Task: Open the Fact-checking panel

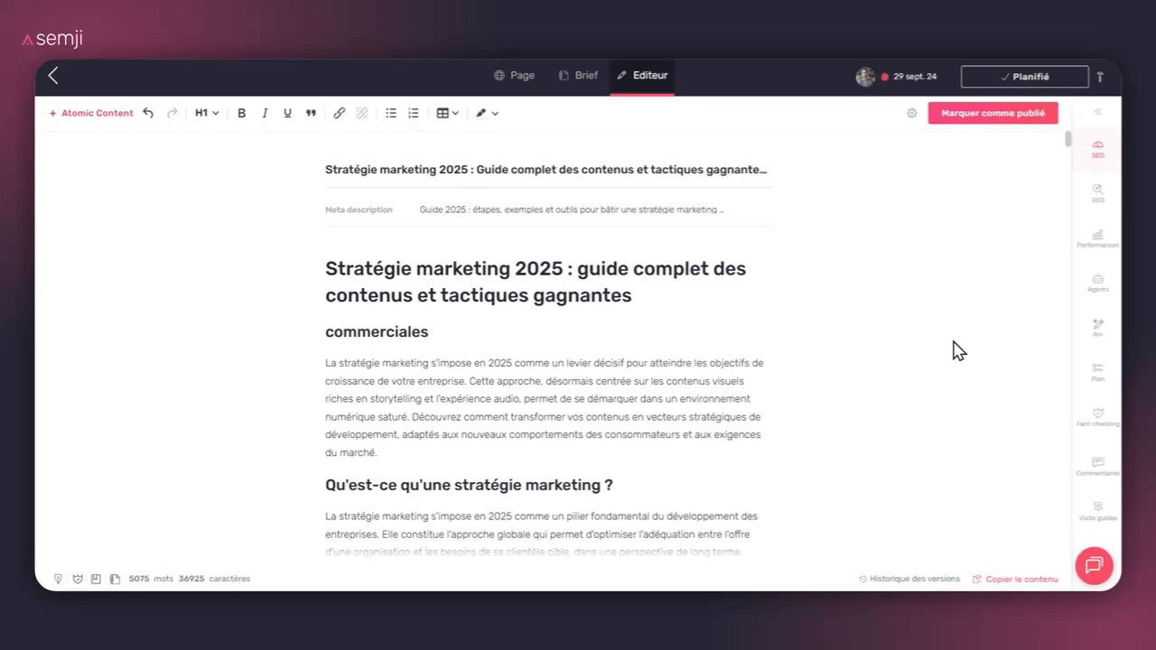Action: point(1097,416)
